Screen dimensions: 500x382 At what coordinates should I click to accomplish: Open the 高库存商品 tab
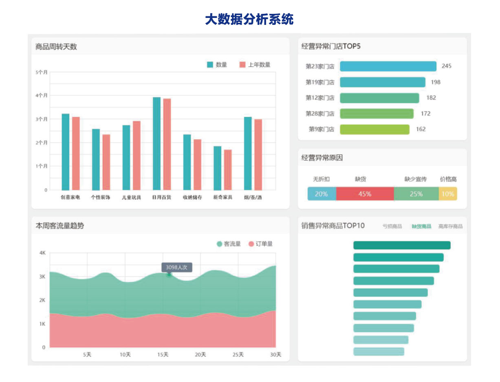450,226
